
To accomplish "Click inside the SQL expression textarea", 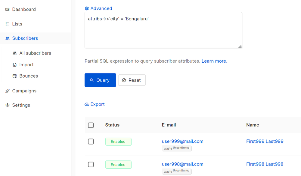I will 163,30.
